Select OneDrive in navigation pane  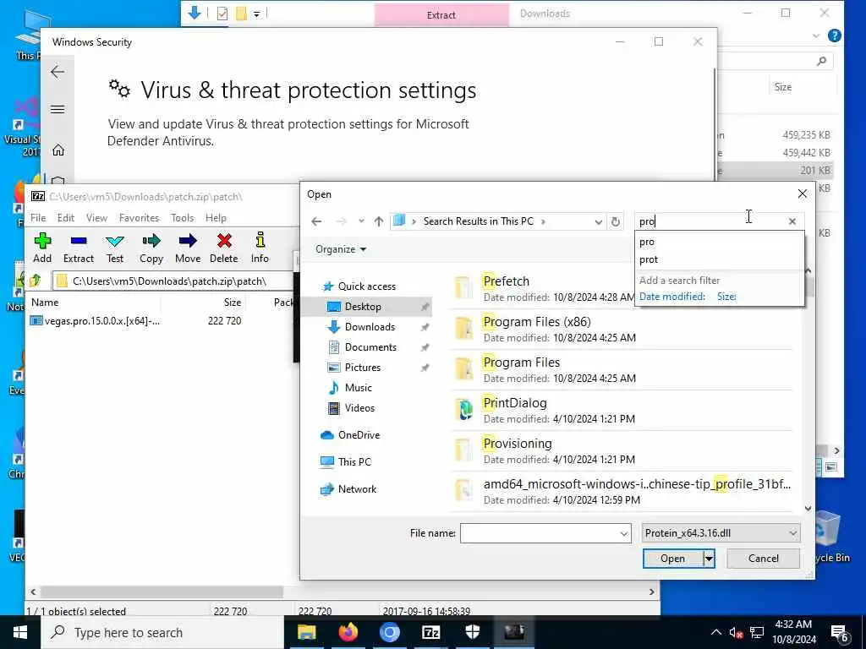click(359, 435)
